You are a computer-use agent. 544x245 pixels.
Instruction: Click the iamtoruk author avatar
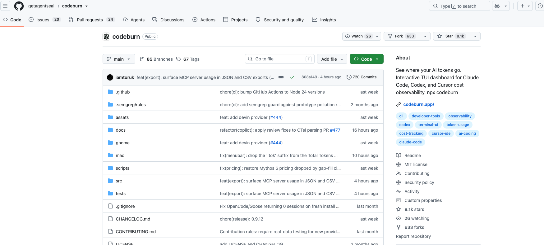[110, 77]
